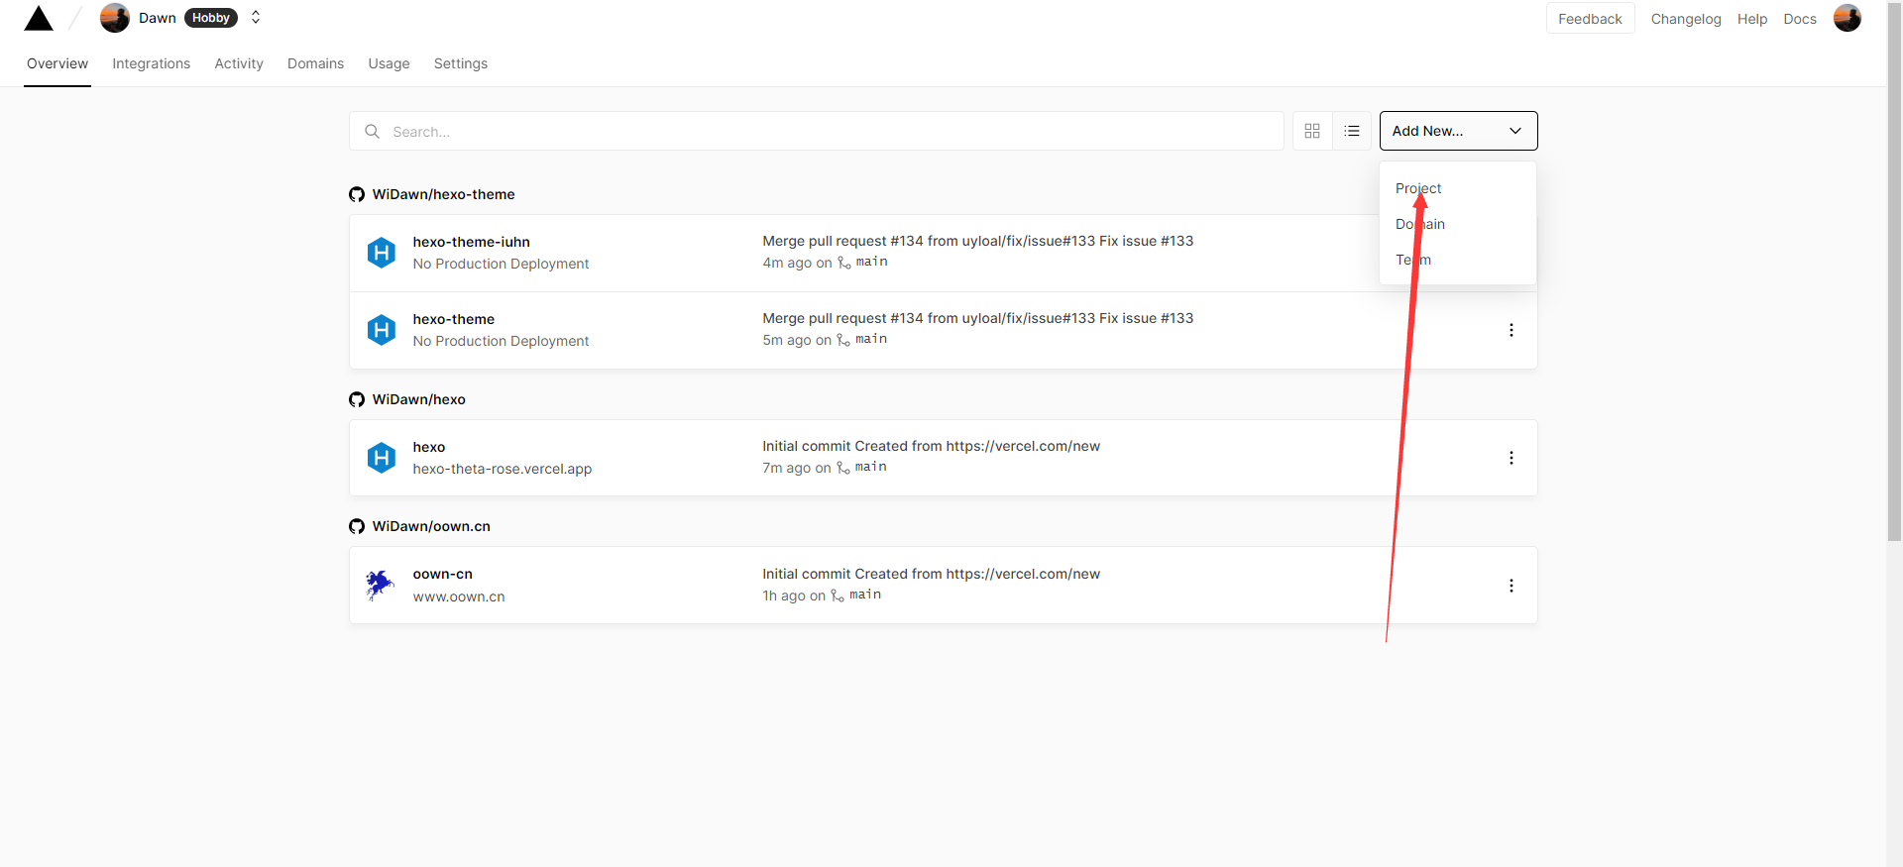Screen dimensions: 1903x867
Task: Click the Feedback button
Action: [1590, 19]
